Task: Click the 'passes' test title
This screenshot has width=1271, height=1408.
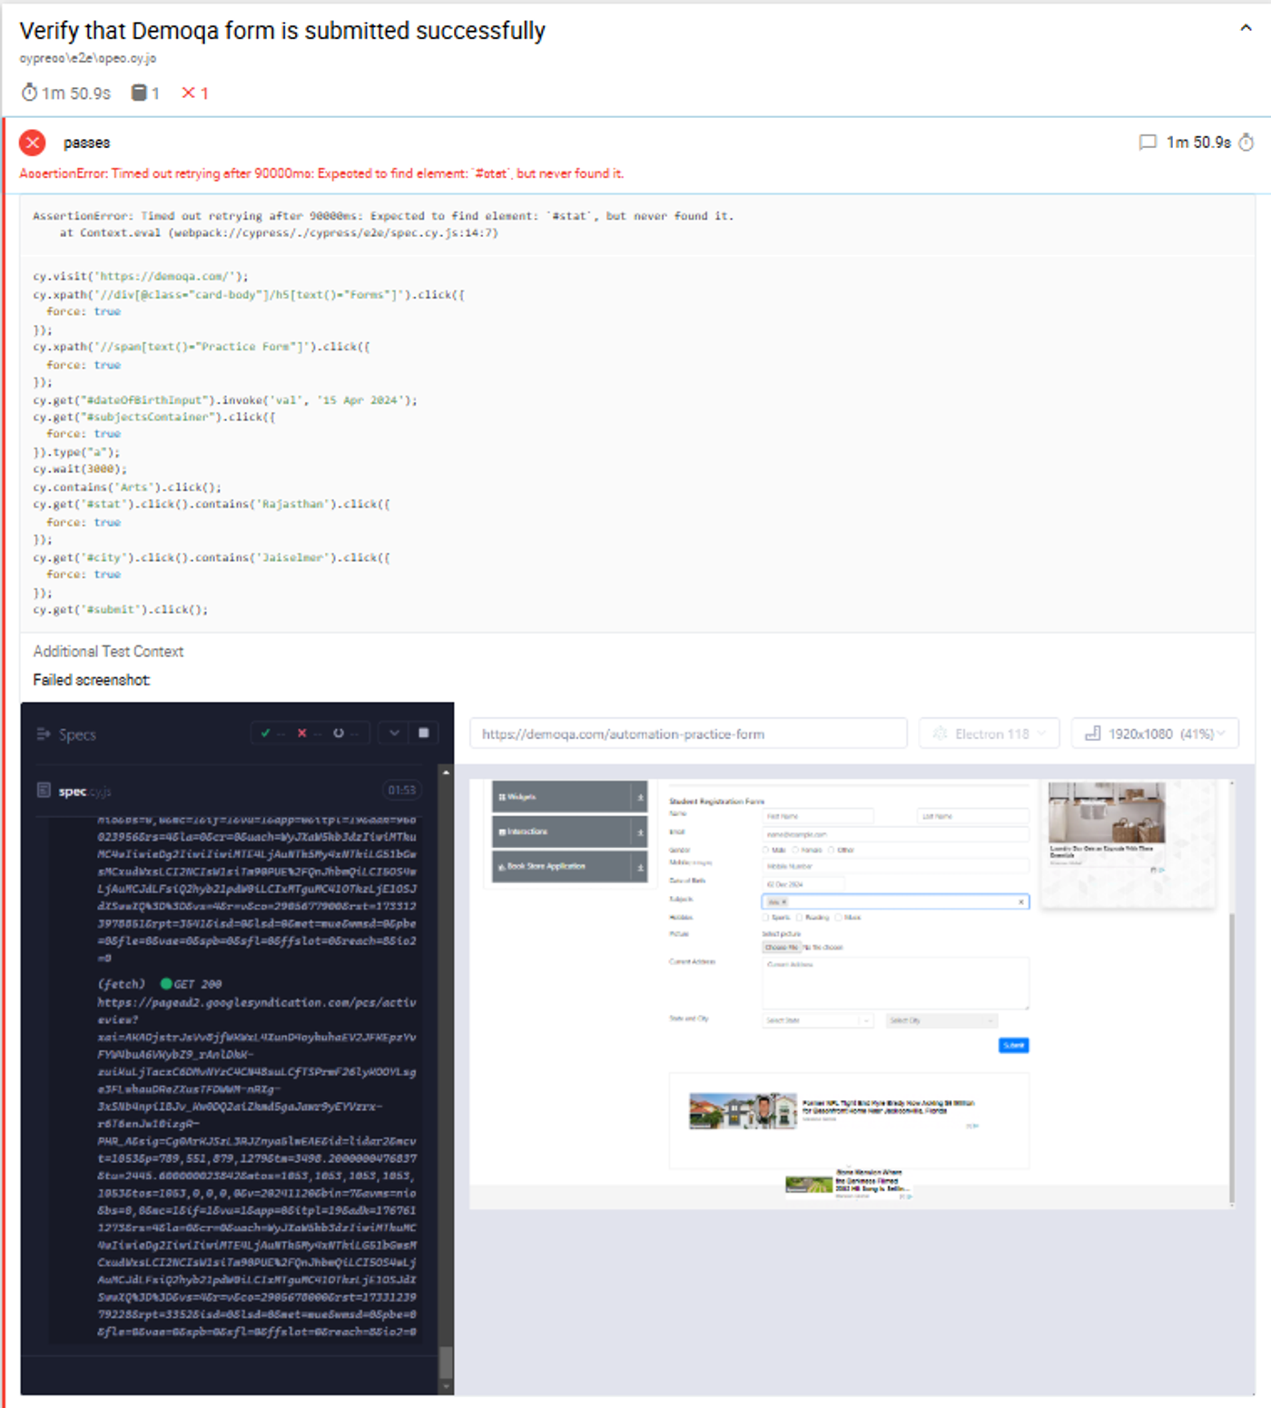Action: click(x=86, y=143)
